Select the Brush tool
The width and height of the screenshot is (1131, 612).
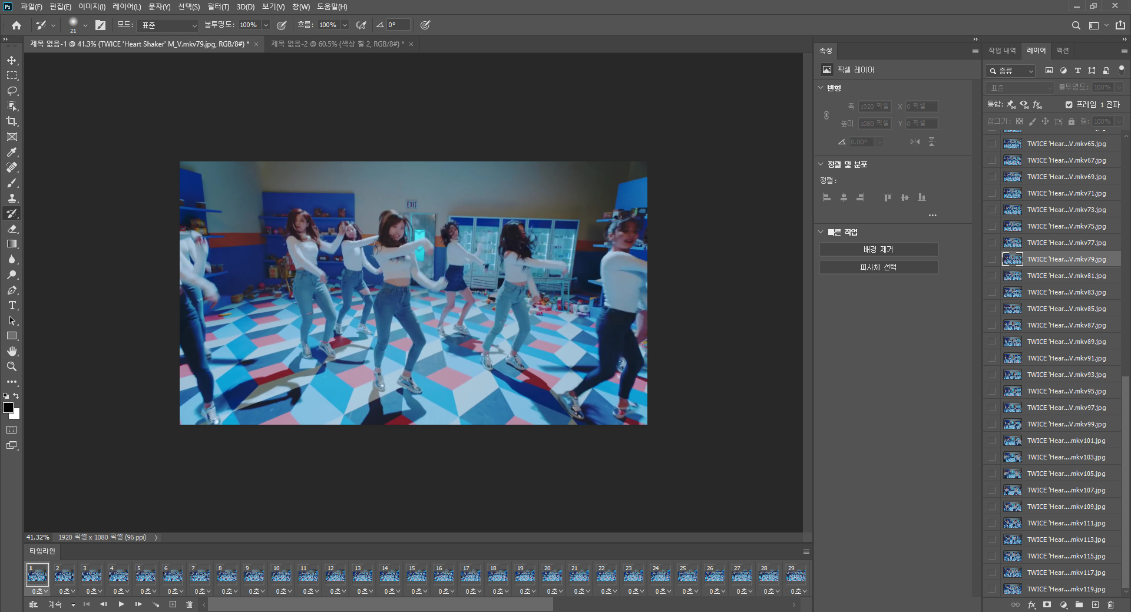click(12, 183)
